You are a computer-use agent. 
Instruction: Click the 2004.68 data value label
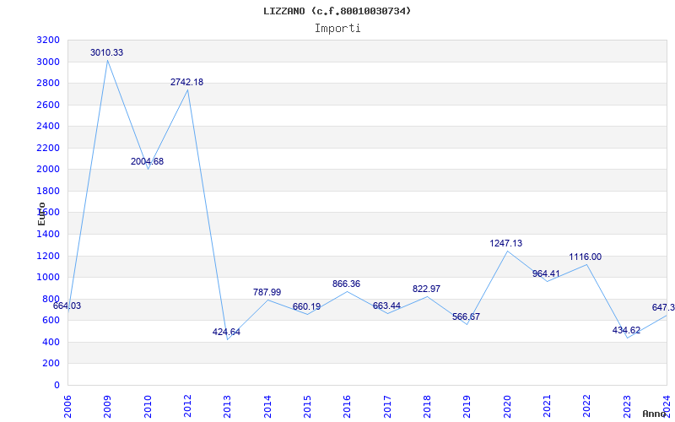click(147, 161)
